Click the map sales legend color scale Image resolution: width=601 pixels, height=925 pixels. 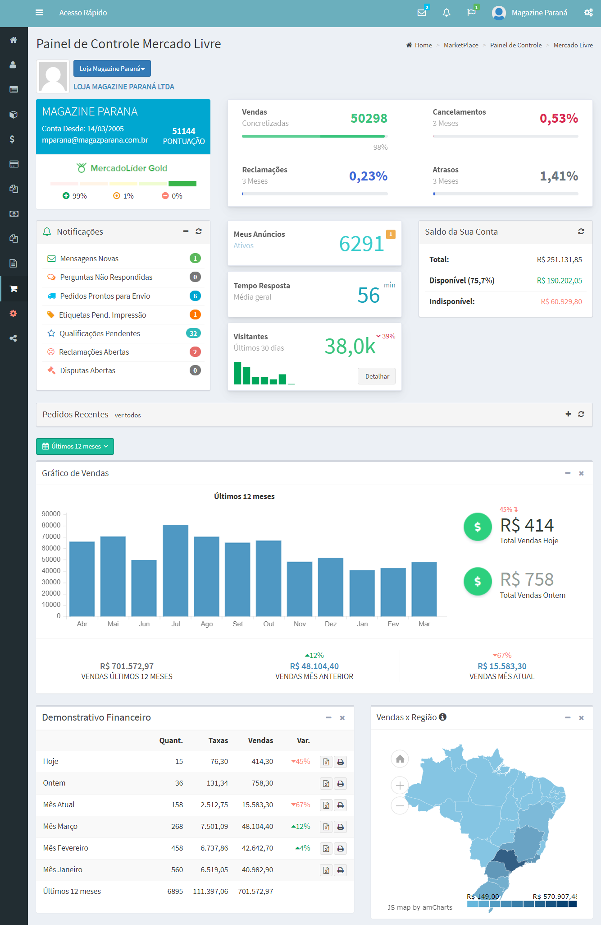522,904
